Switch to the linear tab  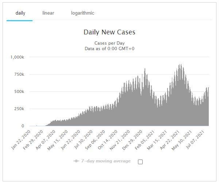[x=48, y=13]
